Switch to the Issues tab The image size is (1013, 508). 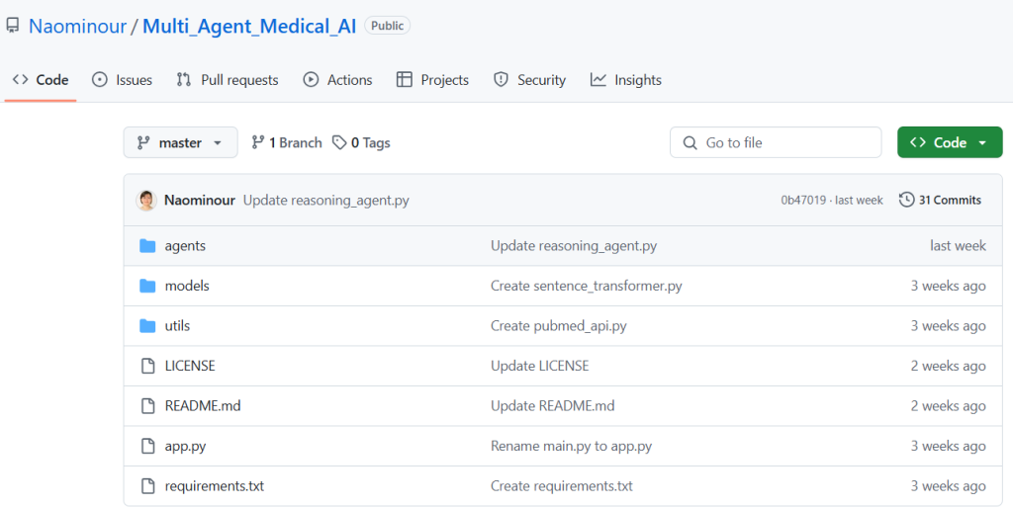tap(122, 80)
